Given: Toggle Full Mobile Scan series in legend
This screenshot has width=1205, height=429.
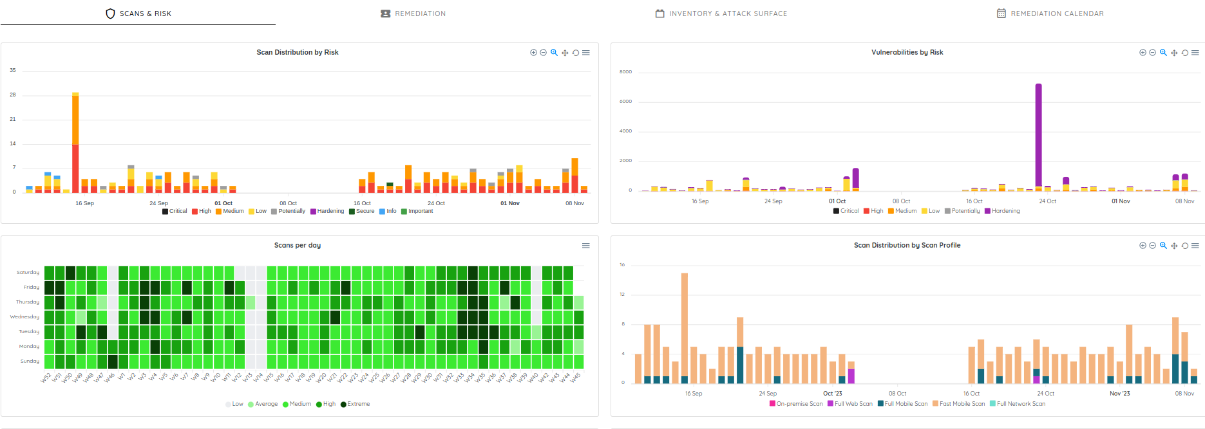Looking at the screenshot, I should (906, 404).
